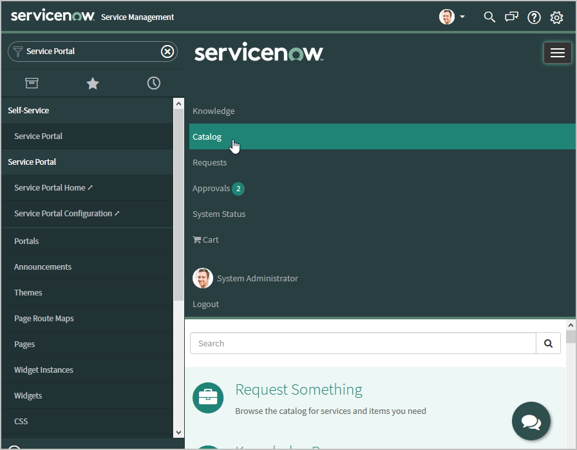
Task: Select Catalog in portal menu
Action: click(x=207, y=136)
